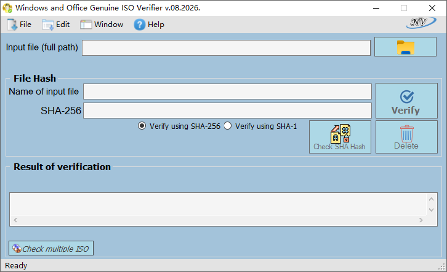Click the Ready status bar text

tap(16, 265)
